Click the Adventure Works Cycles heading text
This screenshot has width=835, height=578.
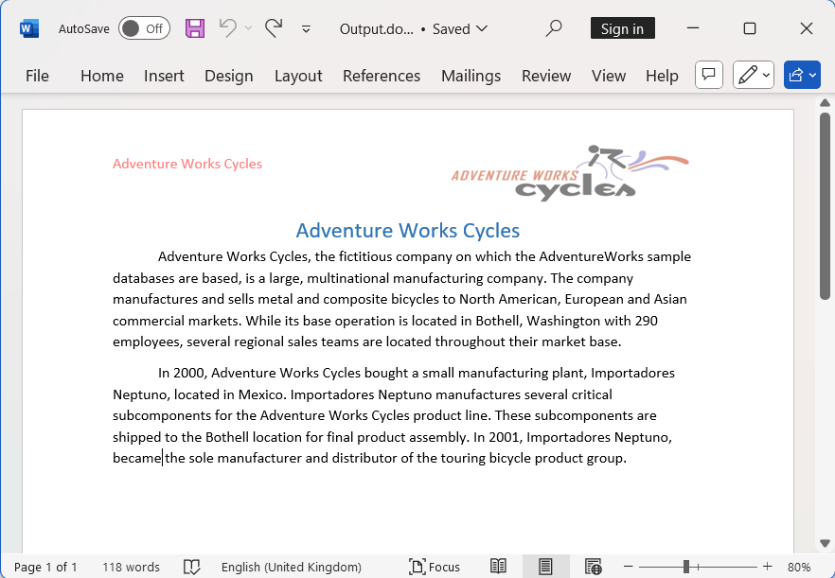click(x=407, y=231)
